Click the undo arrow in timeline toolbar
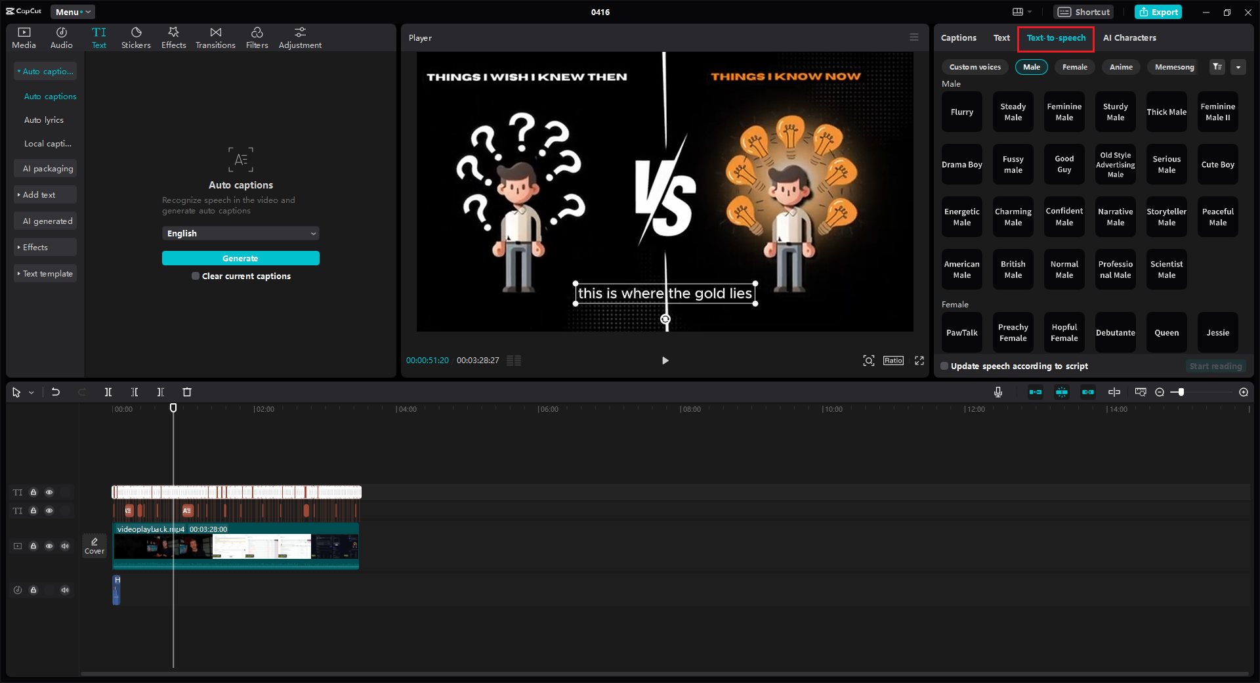Image resolution: width=1260 pixels, height=683 pixels. click(x=56, y=392)
